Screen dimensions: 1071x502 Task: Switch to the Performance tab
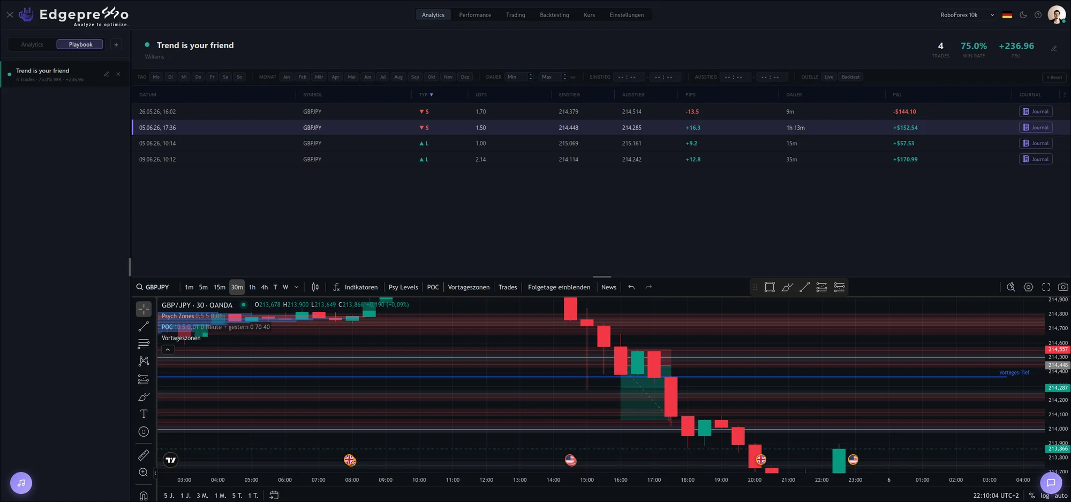click(475, 15)
